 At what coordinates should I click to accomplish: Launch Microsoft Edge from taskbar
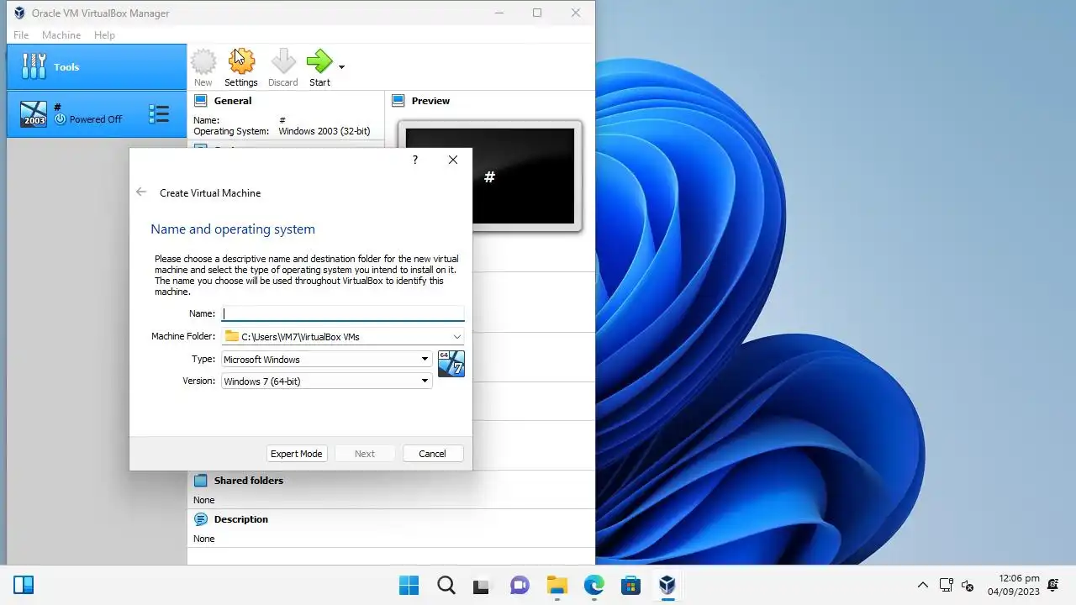tap(593, 585)
